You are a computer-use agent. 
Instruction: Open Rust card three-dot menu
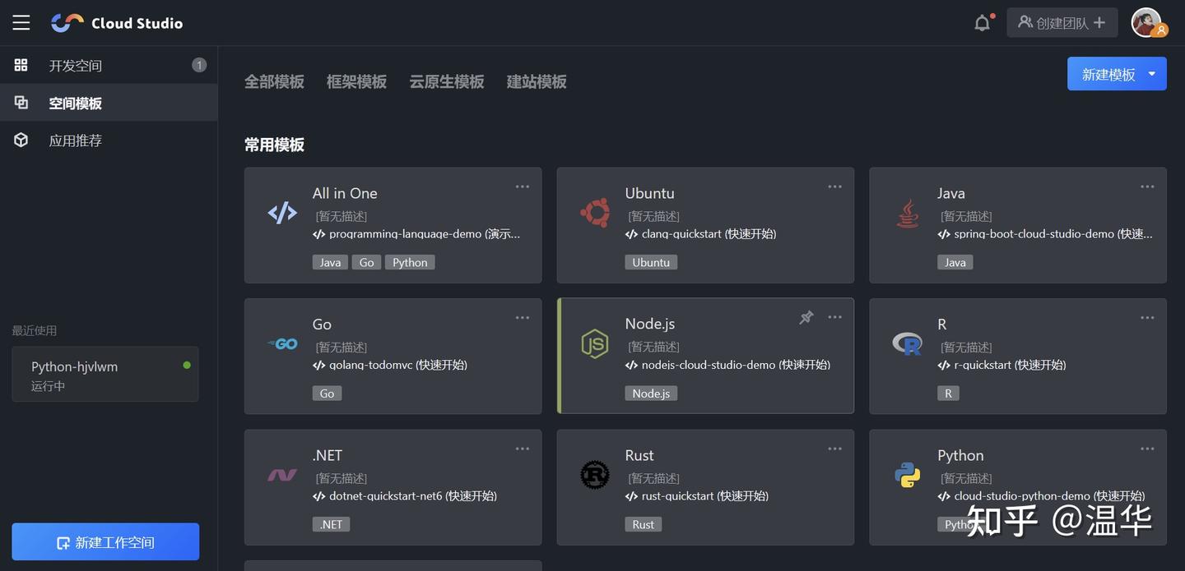835,449
